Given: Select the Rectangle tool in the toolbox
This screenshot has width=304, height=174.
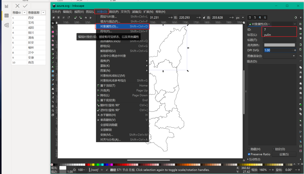Looking at the screenshot, I should point(53,32).
